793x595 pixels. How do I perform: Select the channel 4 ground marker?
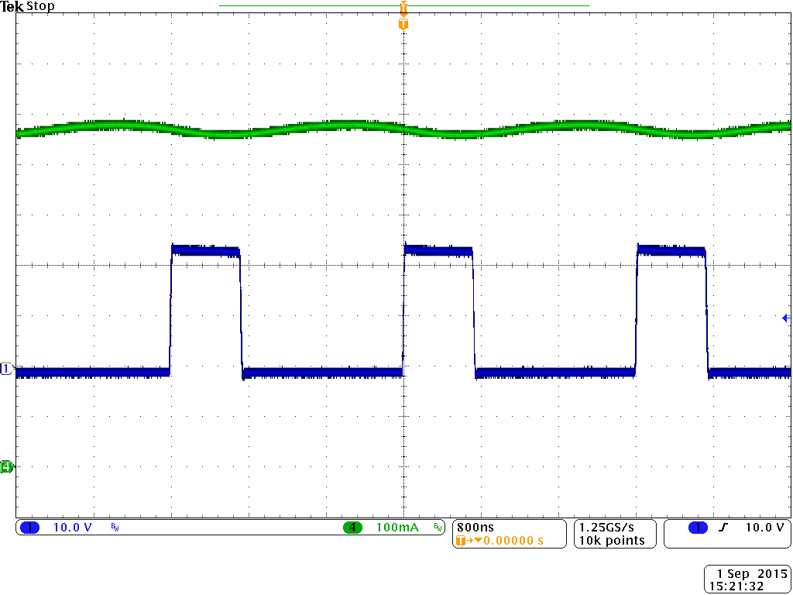point(5,468)
